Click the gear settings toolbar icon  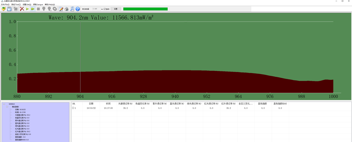55,9
